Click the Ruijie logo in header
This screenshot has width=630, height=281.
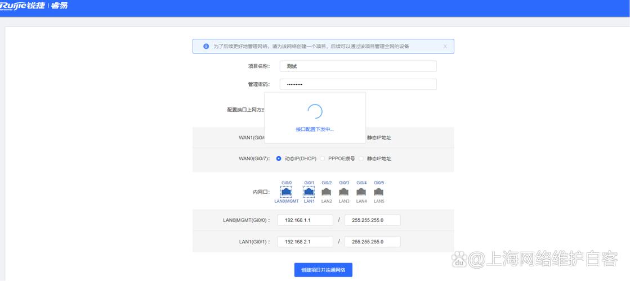click(x=33, y=6)
